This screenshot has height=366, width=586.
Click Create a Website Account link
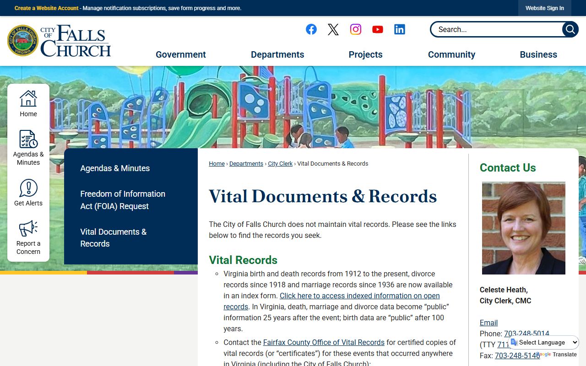47,8
